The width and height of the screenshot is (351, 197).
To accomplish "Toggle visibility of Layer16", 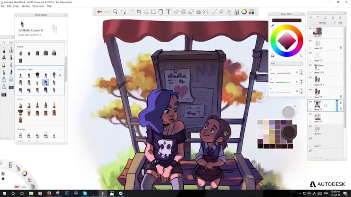I will pos(310,114).
